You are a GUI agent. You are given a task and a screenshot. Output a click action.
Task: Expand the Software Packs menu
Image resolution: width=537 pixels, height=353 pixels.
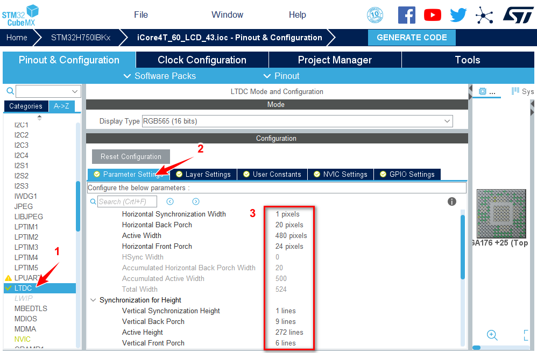160,76
